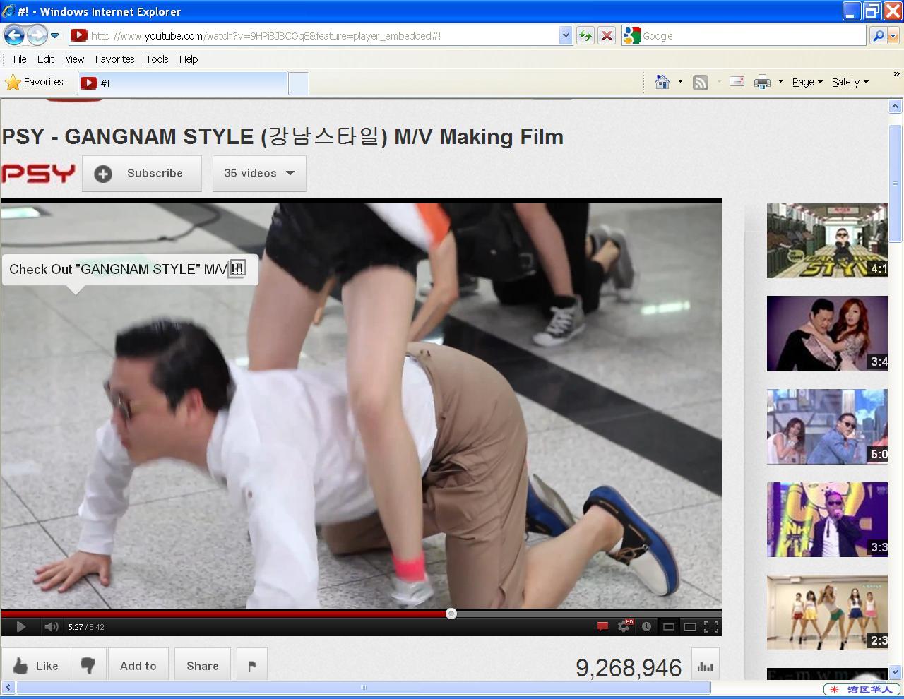The width and height of the screenshot is (904, 699).
Task: Open the dancing girls thumbnail 2:3
Action: point(827,613)
